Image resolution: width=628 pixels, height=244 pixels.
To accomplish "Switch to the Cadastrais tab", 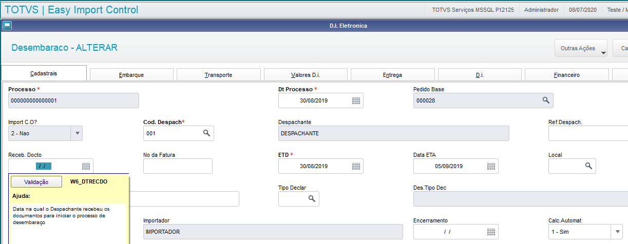I will 44,73.
